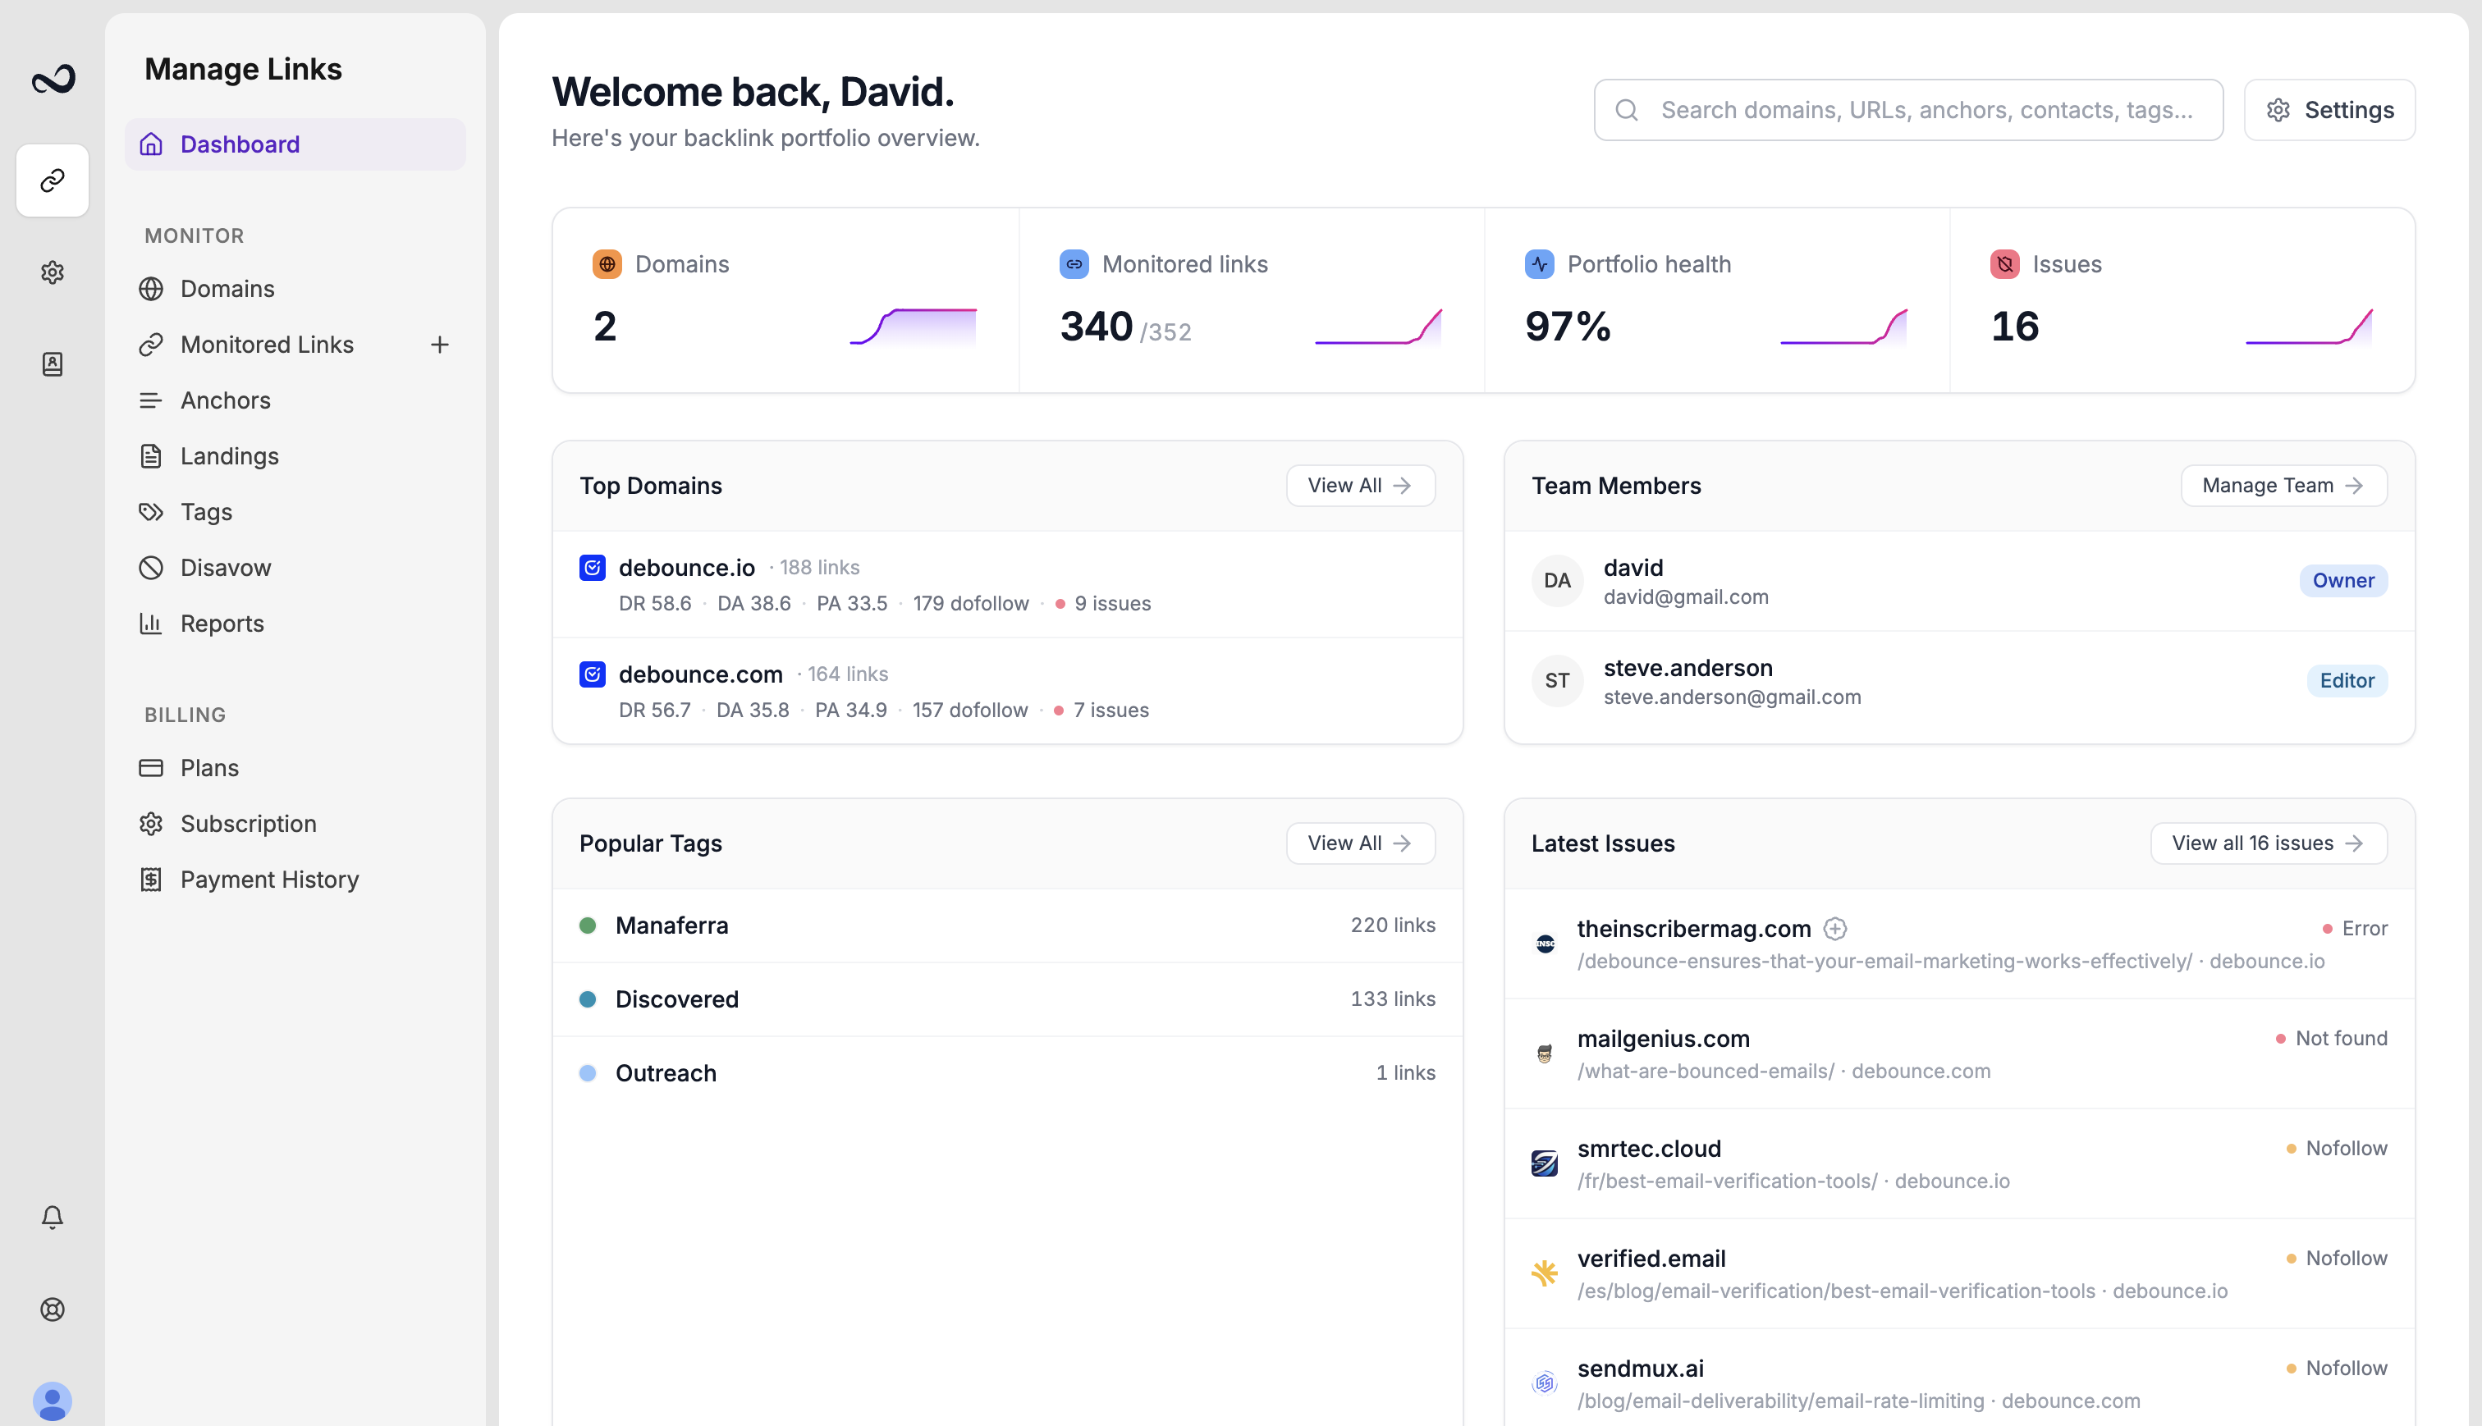Click the Portfolio health pulse icon
Screen dimensions: 2482x1426
tap(1540, 264)
